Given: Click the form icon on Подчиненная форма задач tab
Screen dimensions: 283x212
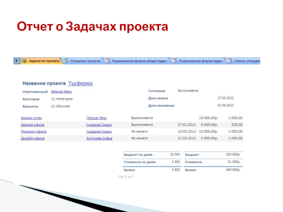Looking at the screenshot, I should point(174,61).
